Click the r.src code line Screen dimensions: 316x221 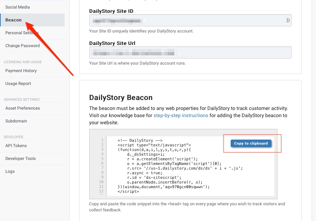pos(185,168)
